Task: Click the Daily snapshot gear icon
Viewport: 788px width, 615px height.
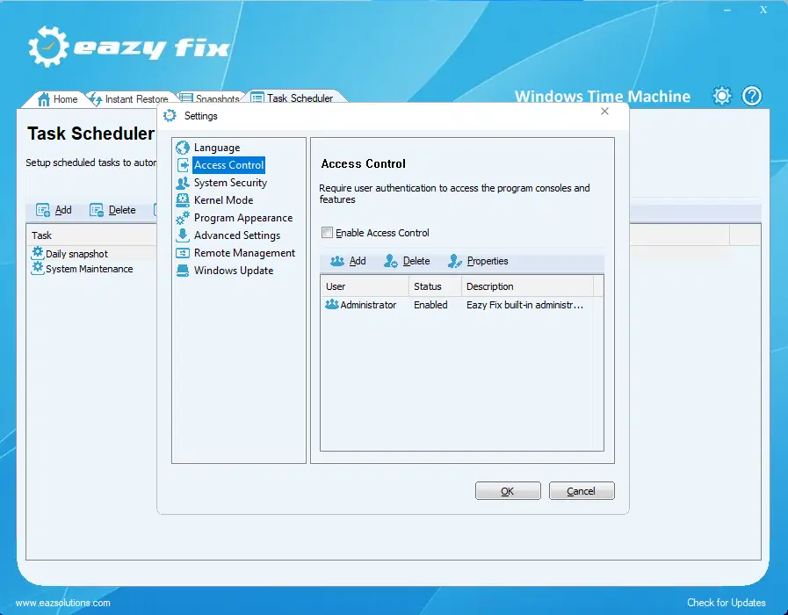Action: pos(38,253)
